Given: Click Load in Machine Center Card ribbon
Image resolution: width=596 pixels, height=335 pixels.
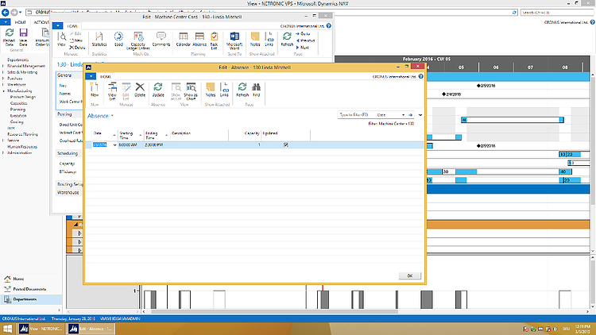Looking at the screenshot, I should point(118,40).
